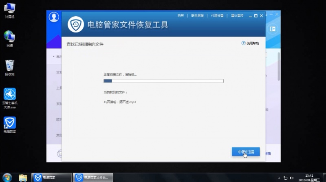Click the network tray icon
Screen dimensions: 326x182
tap(286, 178)
